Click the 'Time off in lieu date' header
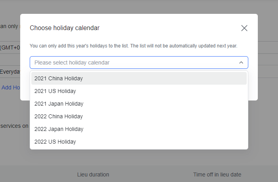 point(217,174)
